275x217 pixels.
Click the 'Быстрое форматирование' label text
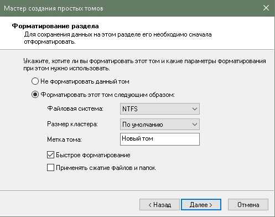[x=93, y=155]
